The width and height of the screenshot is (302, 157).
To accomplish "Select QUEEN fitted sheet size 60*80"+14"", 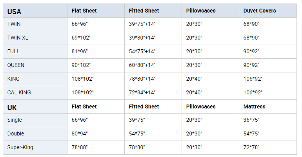I will pyautogui.click(x=142, y=65).
